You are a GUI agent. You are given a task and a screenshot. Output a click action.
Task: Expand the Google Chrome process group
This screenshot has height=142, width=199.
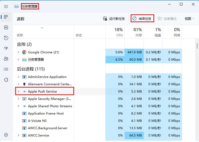coord(18,52)
